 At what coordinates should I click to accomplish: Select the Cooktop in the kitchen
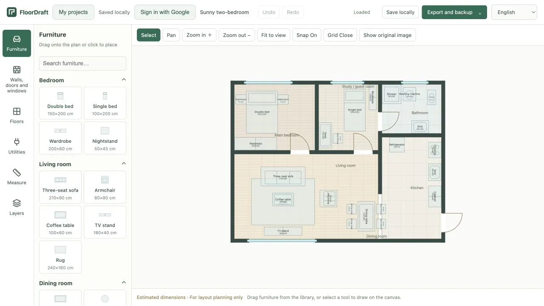pyautogui.click(x=434, y=150)
